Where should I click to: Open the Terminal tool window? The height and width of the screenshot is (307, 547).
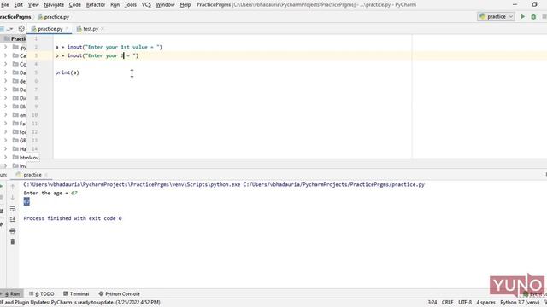pos(76,293)
